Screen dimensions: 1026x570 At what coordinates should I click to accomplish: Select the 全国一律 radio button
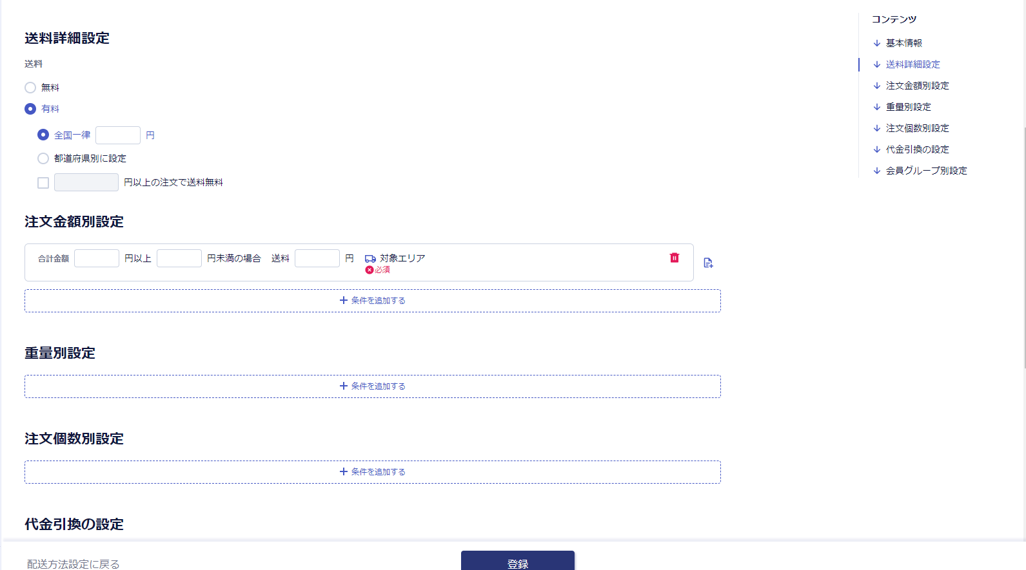pyautogui.click(x=43, y=135)
